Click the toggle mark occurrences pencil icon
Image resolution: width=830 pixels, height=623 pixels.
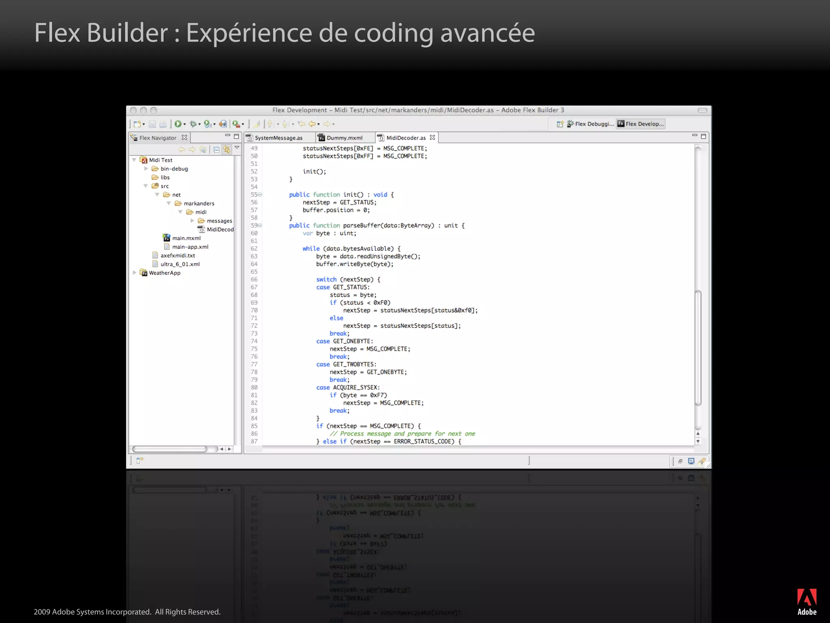(x=257, y=124)
